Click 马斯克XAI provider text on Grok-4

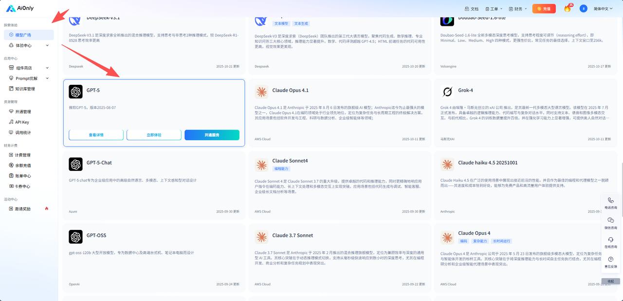(448, 139)
